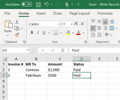
Task: Click the Paste clipboard icon
Action: 8,24
